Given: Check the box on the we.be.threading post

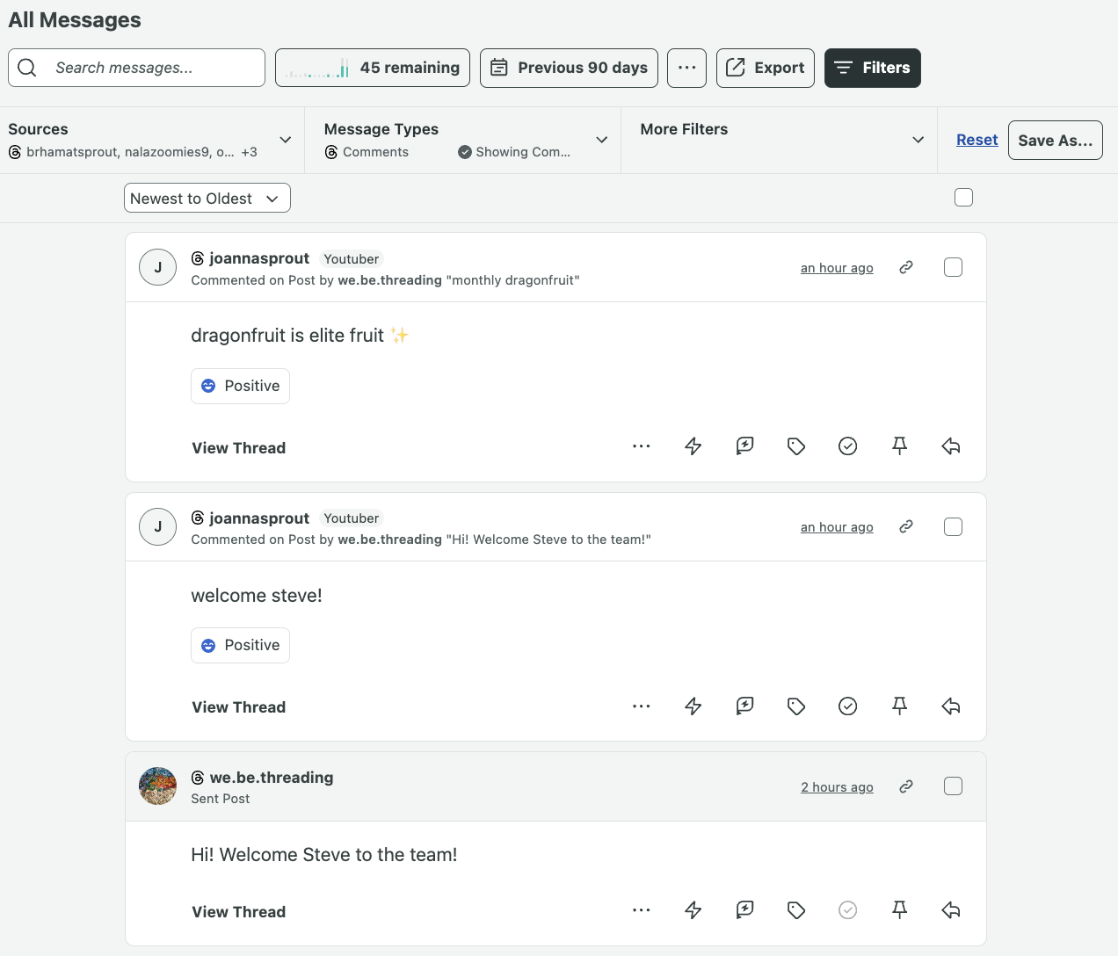Looking at the screenshot, I should (953, 786).
